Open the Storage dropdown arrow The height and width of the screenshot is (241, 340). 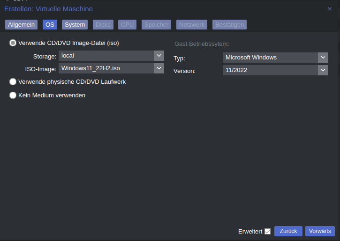coord(159,56)
